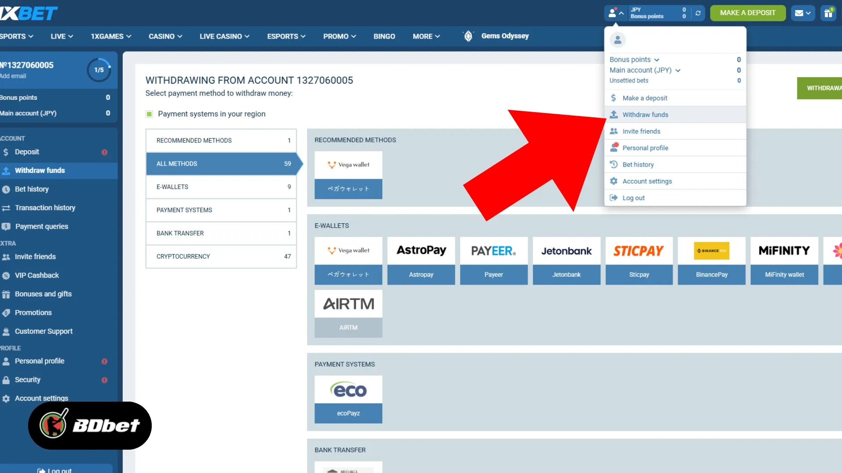Viewport: 842px width, 473px height.
Task: Select the CRYPTOCURRENCY category tab
Action: tap(221, 257)
